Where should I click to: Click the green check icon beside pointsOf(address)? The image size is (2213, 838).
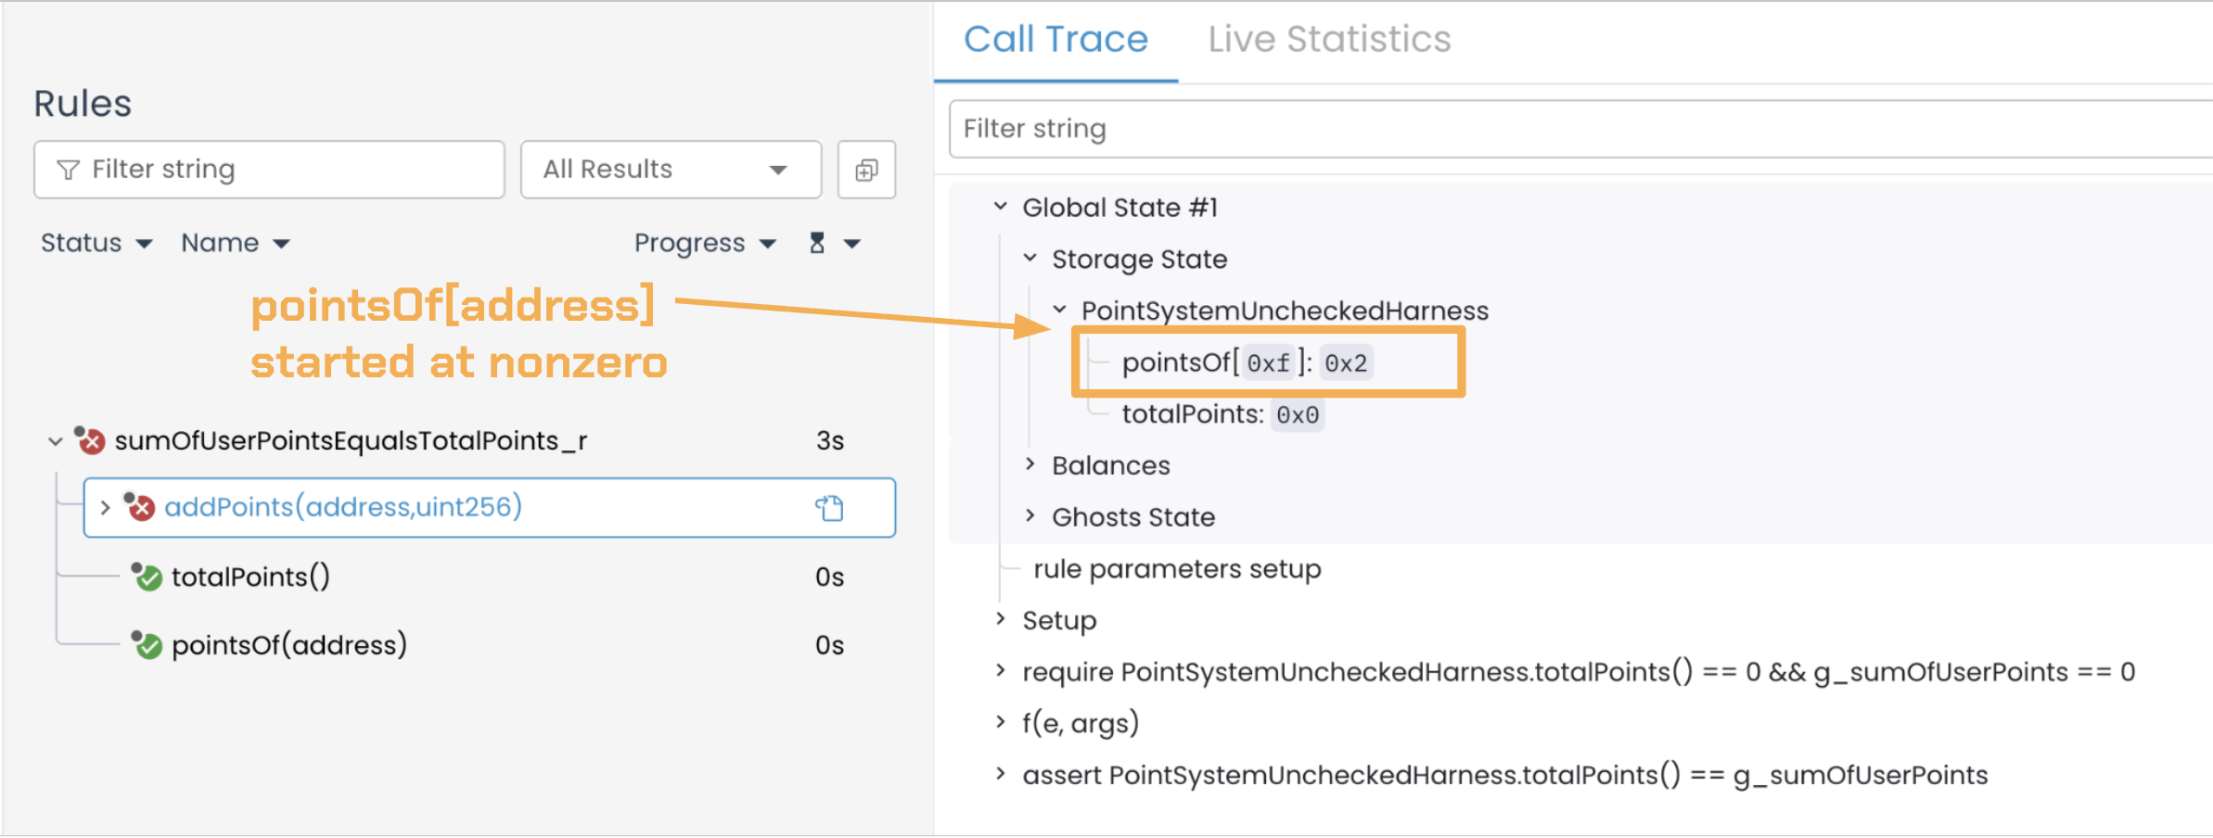click(x=147, y=645)
